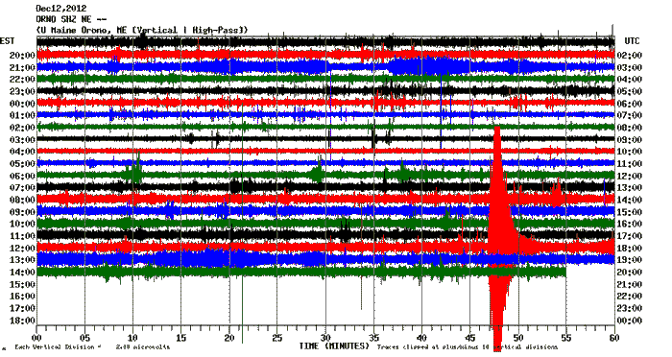
Task: Click the '09:00' label on EST axis
Action: click(x=22, y=212)
